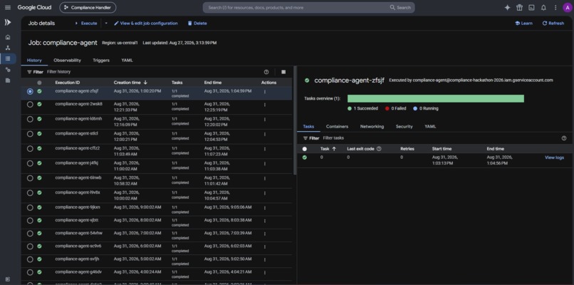Open actions menu for compliance-agent-2wsk8
The height and width of the screenshot is (285, 574).
(265, 105)
